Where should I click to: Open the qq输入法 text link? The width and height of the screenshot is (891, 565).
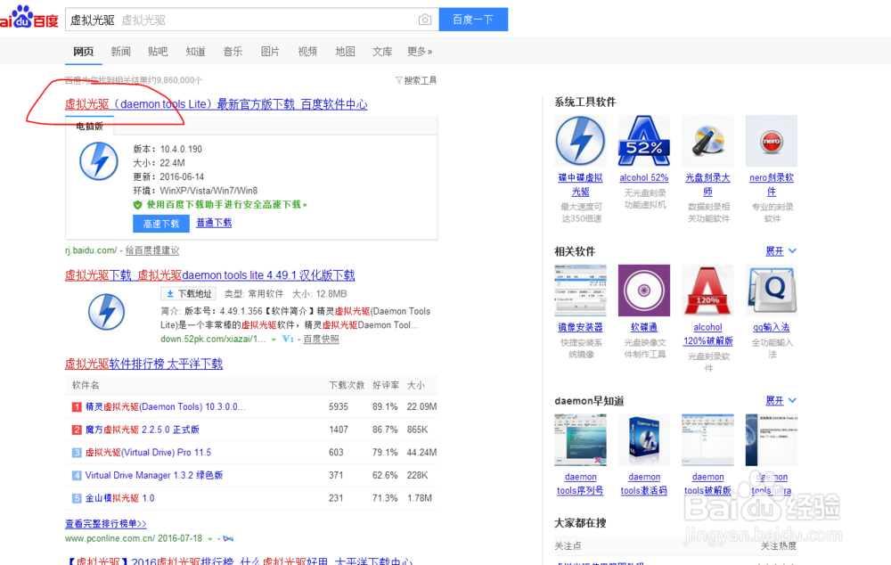(771, 327)
